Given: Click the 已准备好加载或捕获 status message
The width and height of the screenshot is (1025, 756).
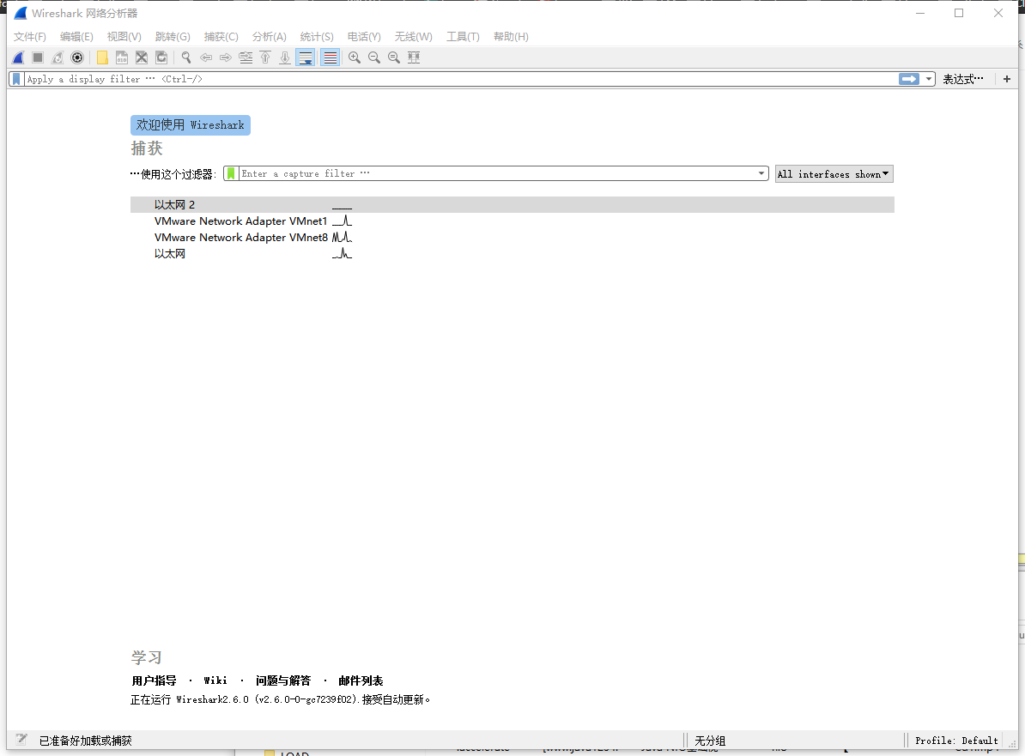Looking at the screenshot, I should click(x=86, y=741).
